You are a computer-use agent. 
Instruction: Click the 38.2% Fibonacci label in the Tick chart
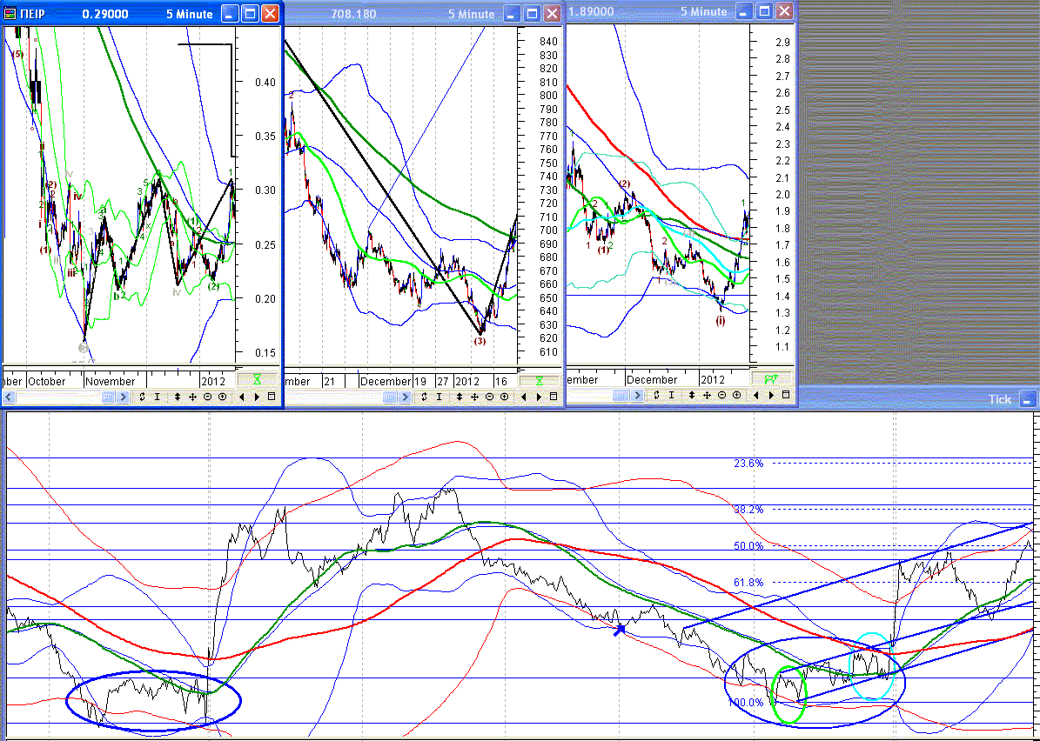coord(748,510)
